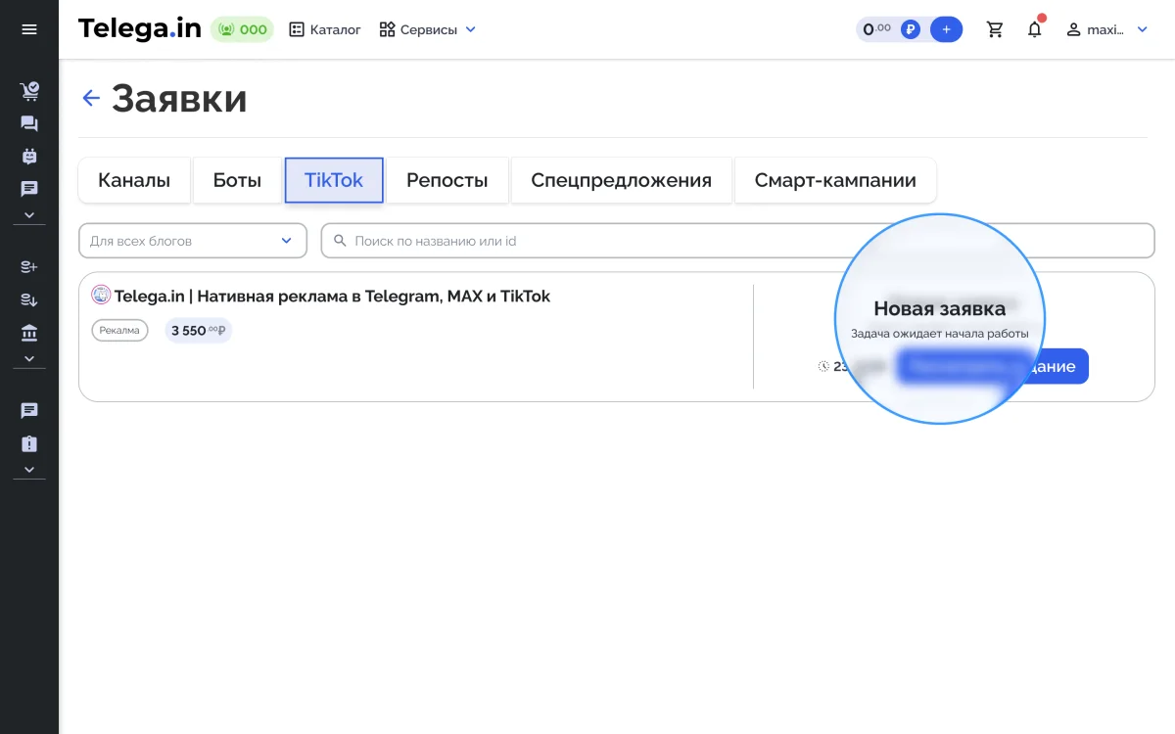
Task: Switch to the Каналы tab
Action: coord(134,180)
